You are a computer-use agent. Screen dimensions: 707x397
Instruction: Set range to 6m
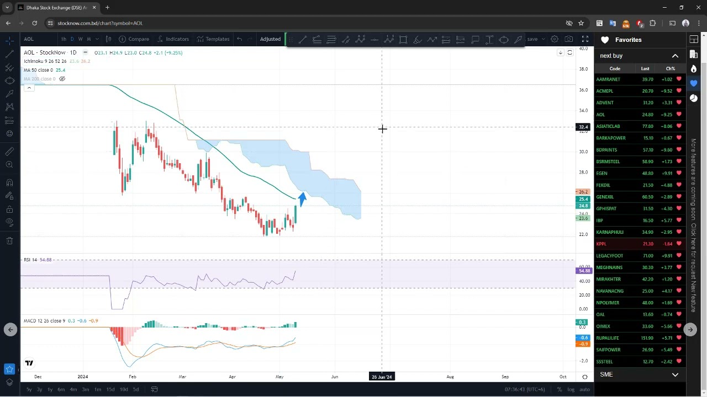[x=61, y=389]
